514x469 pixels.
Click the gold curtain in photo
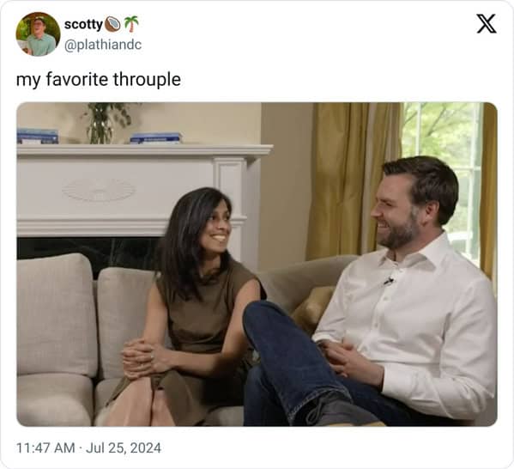pyautogui.click(x=354, y=180)
